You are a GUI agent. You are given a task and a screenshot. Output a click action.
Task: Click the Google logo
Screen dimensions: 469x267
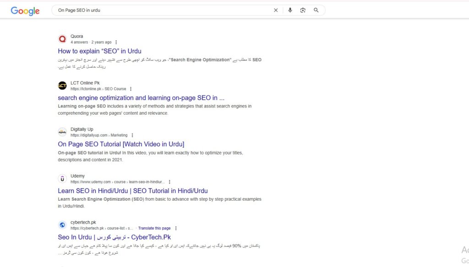(25, 11)
